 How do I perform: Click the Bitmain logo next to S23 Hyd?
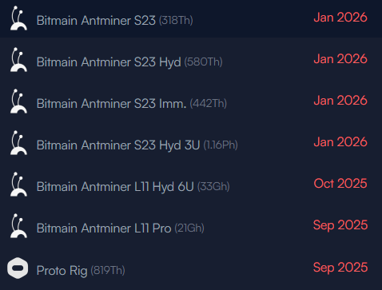tap(18, 60)
